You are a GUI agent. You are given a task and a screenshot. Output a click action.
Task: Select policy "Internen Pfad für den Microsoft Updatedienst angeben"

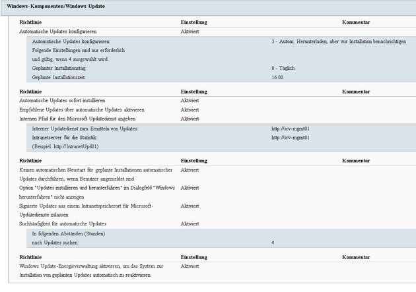pos(77,119)
